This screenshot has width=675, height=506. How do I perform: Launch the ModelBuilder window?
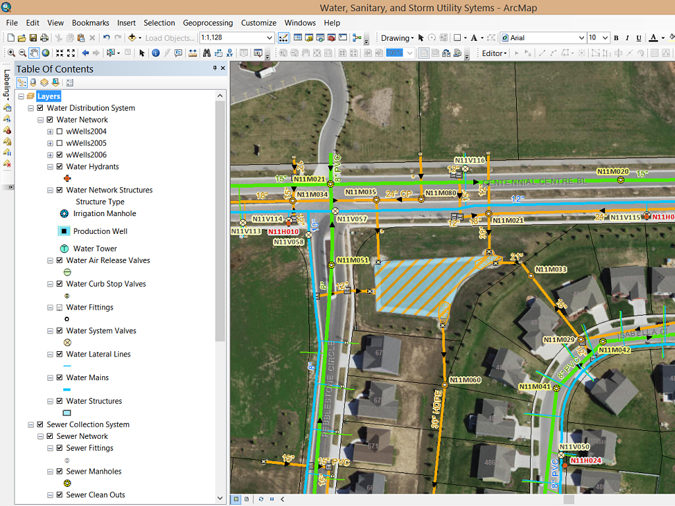click(x=357, y=38)
